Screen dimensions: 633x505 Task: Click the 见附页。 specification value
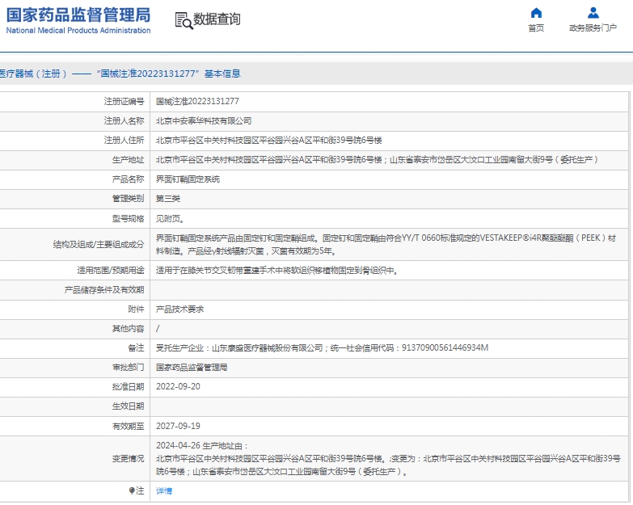[171, 219]
